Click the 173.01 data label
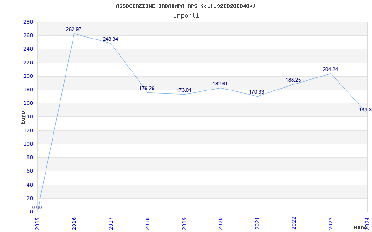This screenshot has height=232, width=372. tap(184, 90)
